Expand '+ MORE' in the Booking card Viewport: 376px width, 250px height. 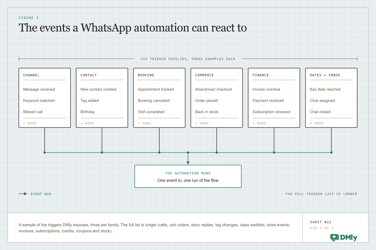click(x=145, y=123)
